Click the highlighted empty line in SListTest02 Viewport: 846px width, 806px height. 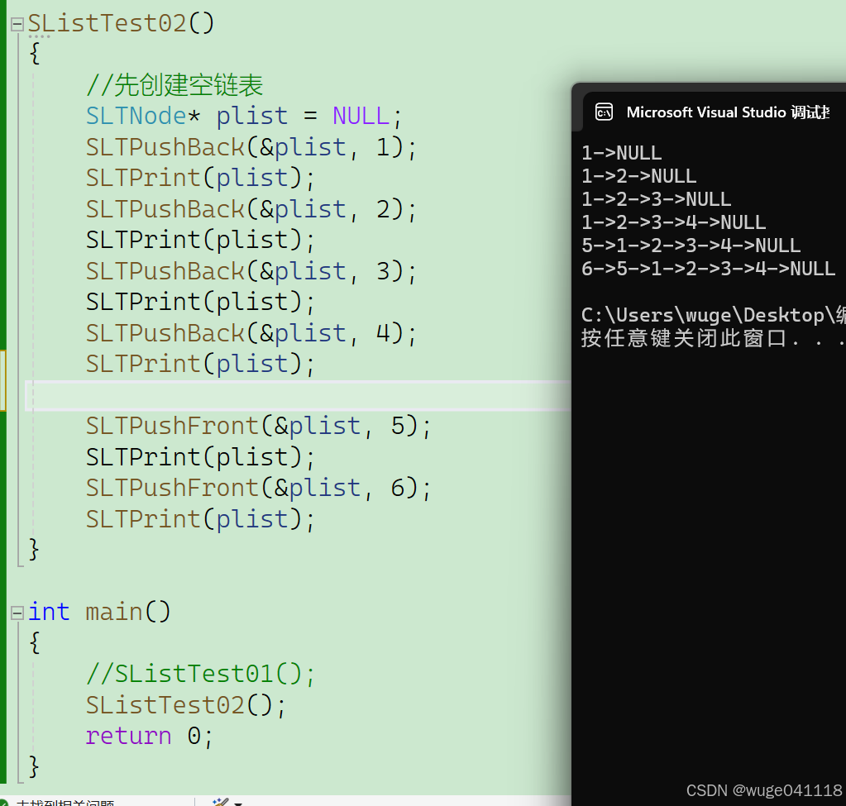click(289, 395)
